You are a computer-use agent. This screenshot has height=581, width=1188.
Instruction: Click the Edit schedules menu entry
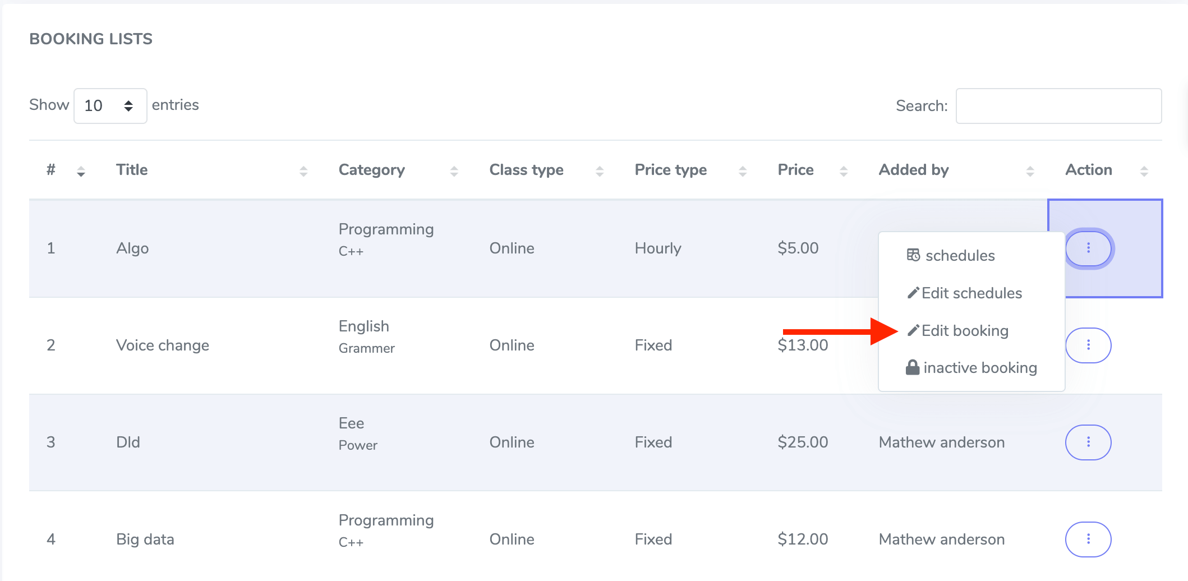[972, 292]
